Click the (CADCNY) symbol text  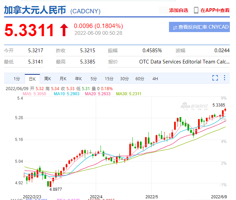pyautogui.click(x=86, y=11)
